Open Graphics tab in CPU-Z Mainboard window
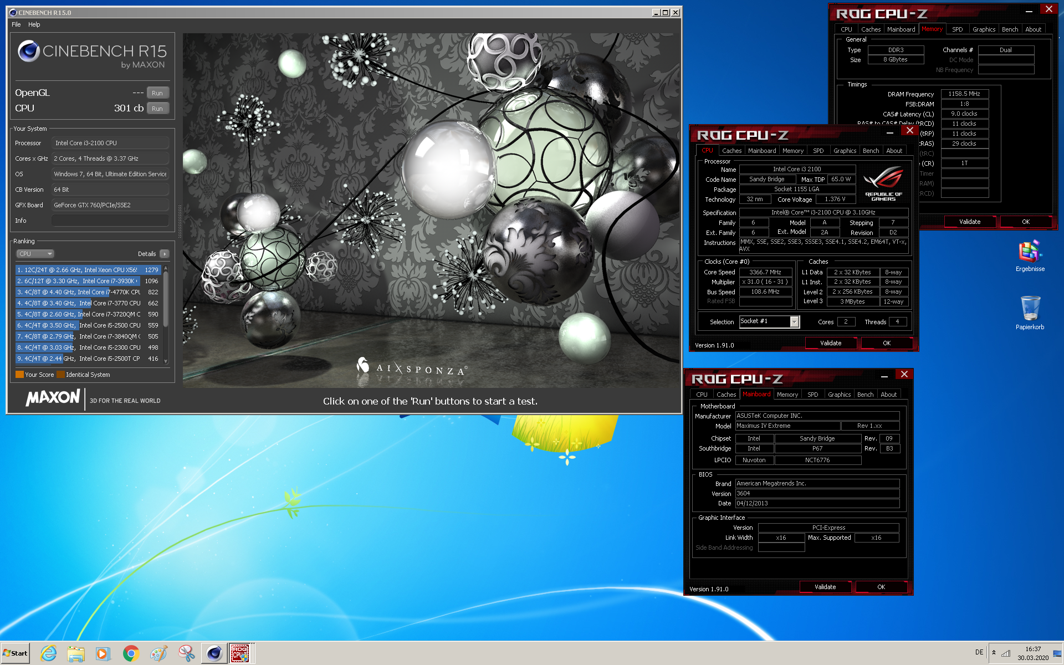Viewport: 1064px width, 665px height. coord(839,395)
